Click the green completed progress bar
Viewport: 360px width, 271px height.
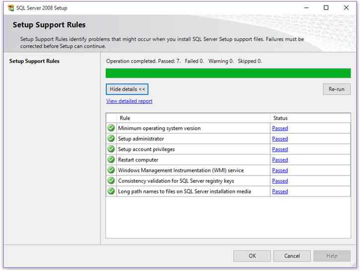pyautogui.click(x=228, y=73)
